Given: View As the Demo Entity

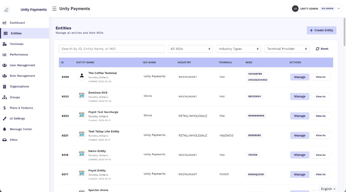Looking at the screenshot, I should click(320, 155).
